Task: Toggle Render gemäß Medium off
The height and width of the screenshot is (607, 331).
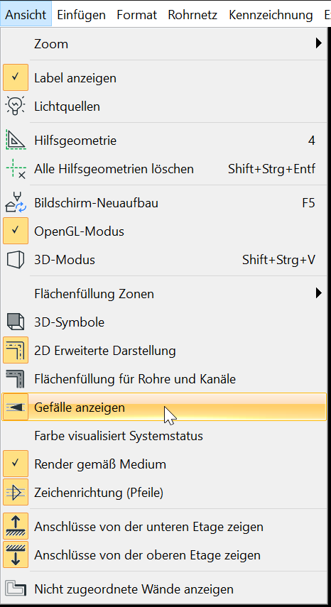Action: (16, 464)
